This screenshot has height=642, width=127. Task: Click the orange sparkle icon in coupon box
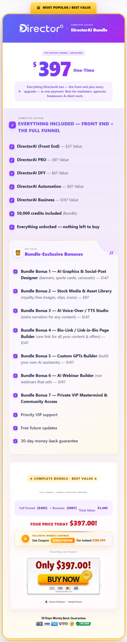(25, 538)
